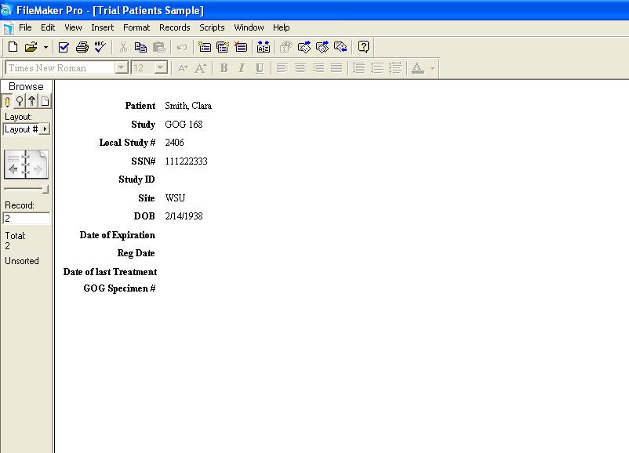Delete the current record
629x453 pixels.
point(241,47)
